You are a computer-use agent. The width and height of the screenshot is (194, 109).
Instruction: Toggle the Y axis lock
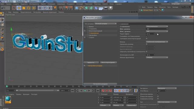45,8
